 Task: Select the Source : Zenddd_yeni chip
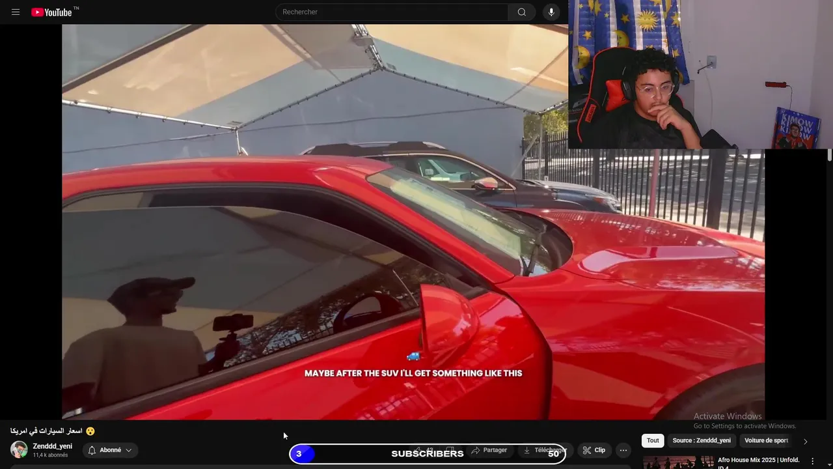click(x=702, y=440)
